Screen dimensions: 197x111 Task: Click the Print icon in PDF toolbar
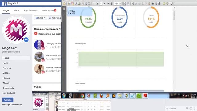[x=86, y=4]
